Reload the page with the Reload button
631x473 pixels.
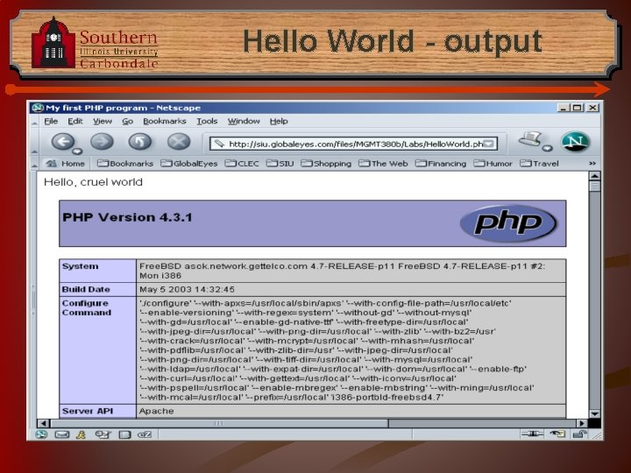point(140,142)
